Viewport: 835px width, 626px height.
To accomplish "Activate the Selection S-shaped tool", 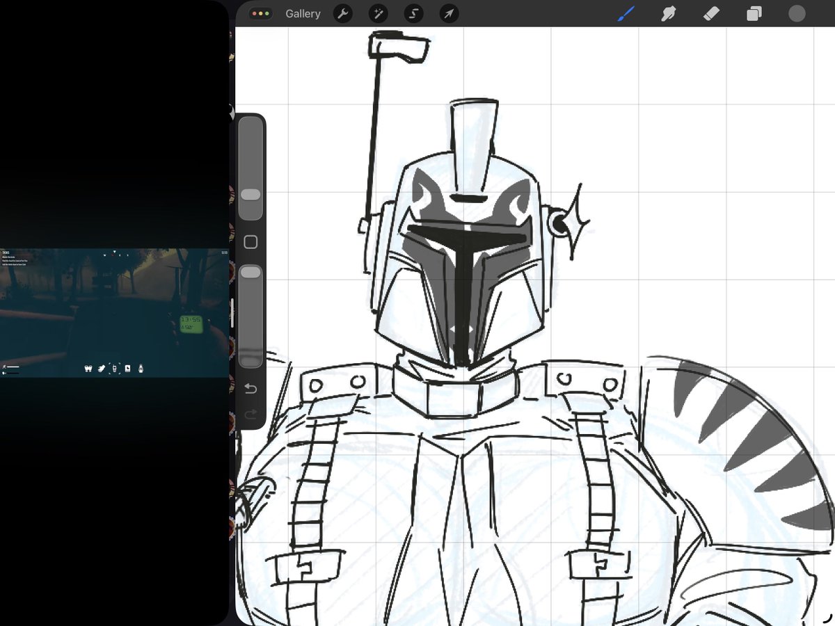I will (414, 13).
